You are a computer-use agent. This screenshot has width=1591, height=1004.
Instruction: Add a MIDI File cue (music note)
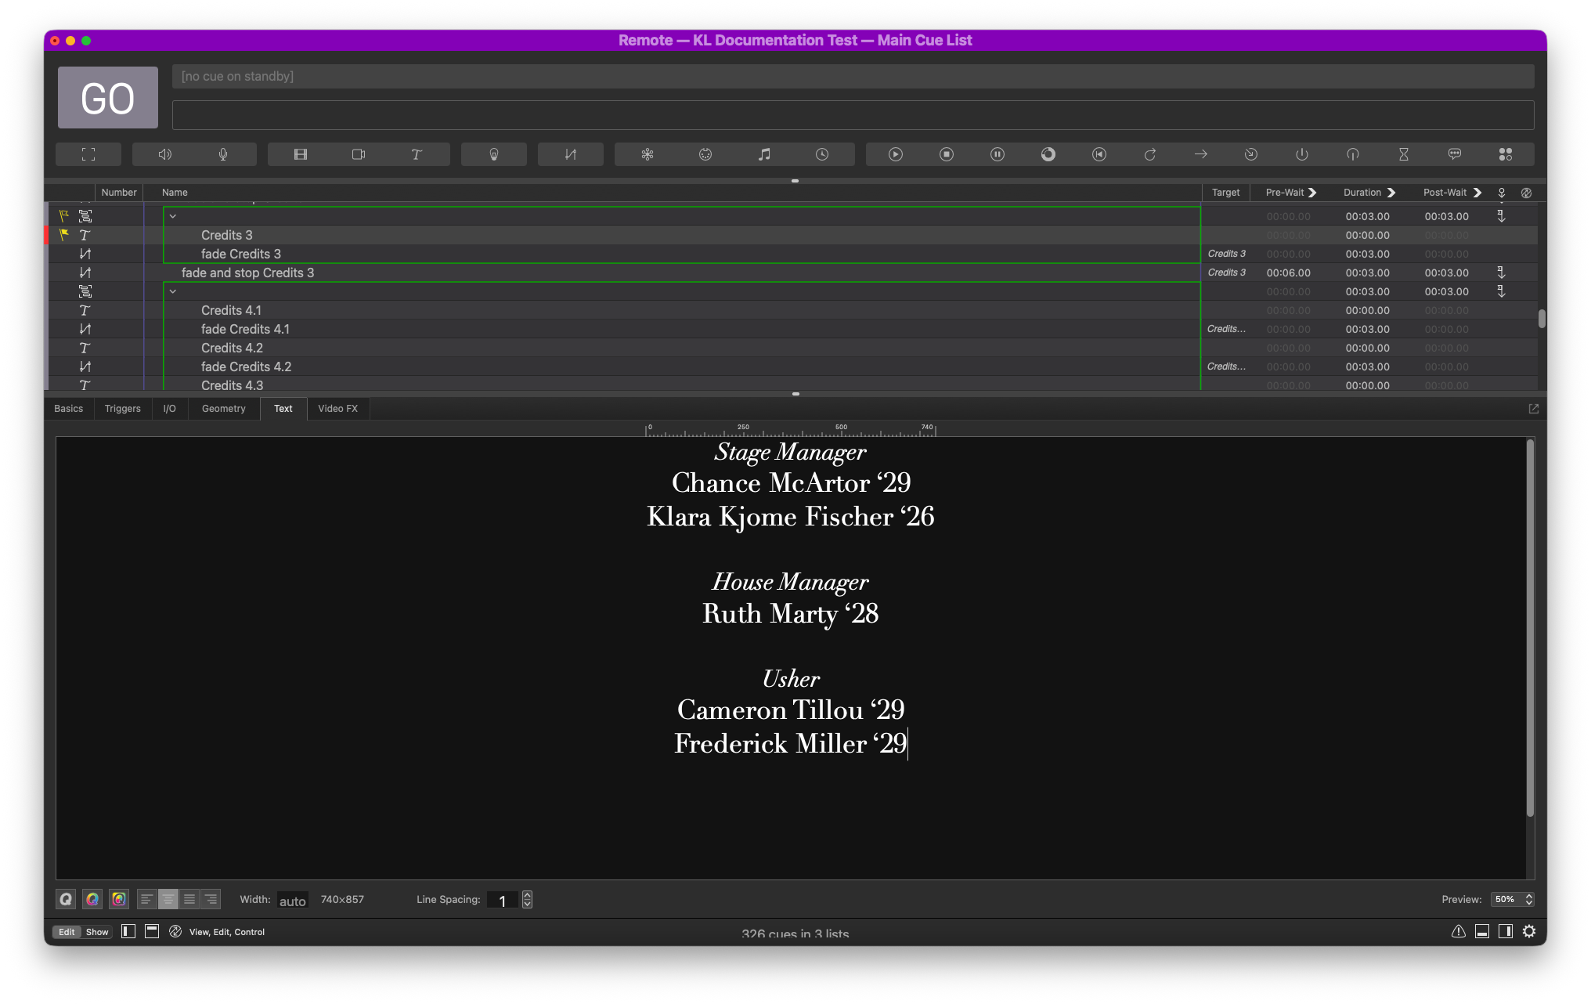pos(764,154)
